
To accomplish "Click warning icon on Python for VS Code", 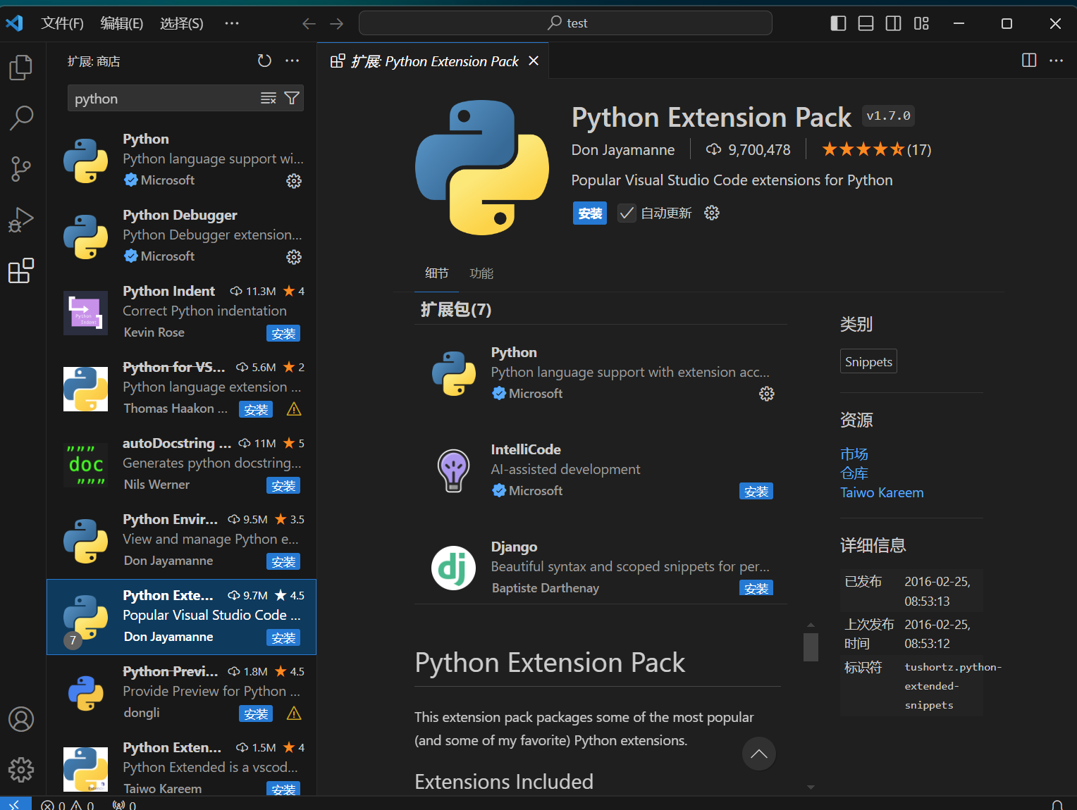I will coord(294,409).
